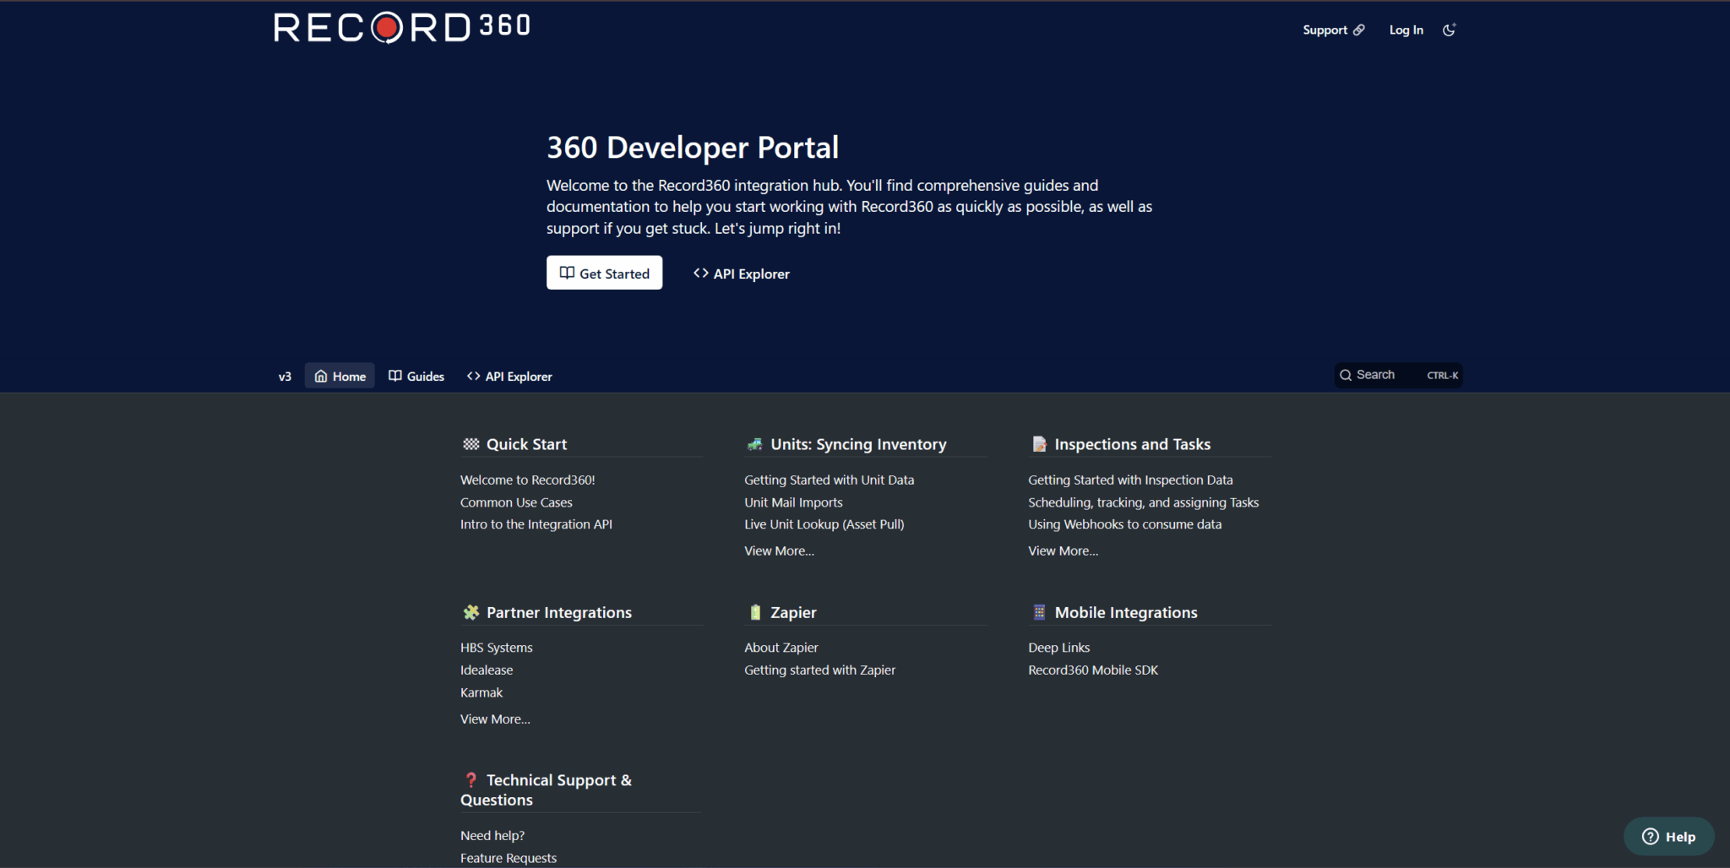Open Help via the question mark icon

click(1650, 836)
